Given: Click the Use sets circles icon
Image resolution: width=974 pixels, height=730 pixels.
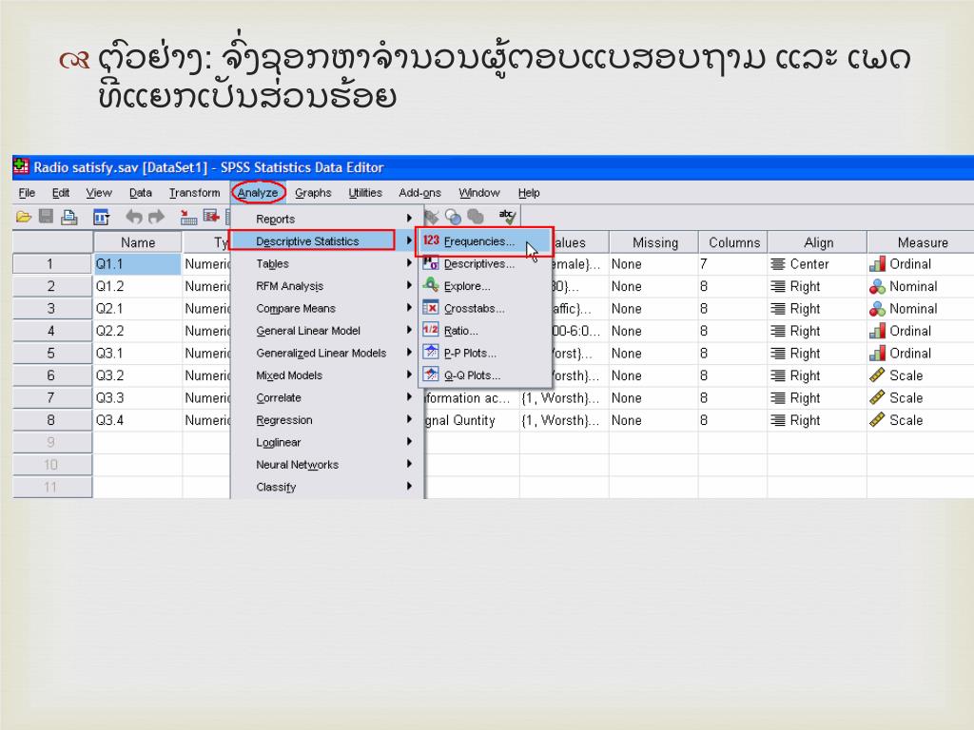Looking at the screenshot, I should (453, 217).
